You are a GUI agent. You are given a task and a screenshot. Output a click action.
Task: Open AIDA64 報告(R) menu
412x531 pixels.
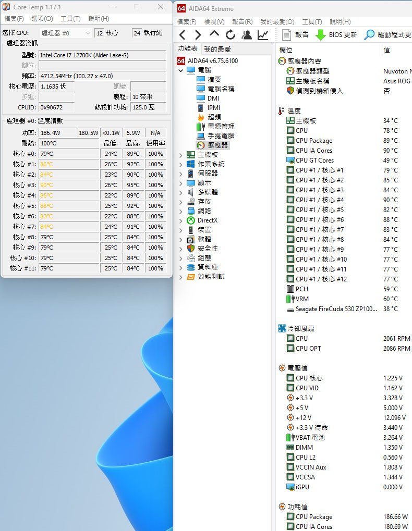(243, 22)
